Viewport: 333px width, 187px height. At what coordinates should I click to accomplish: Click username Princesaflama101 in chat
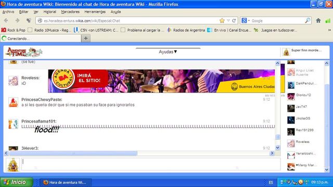click(x=39, y=121)
